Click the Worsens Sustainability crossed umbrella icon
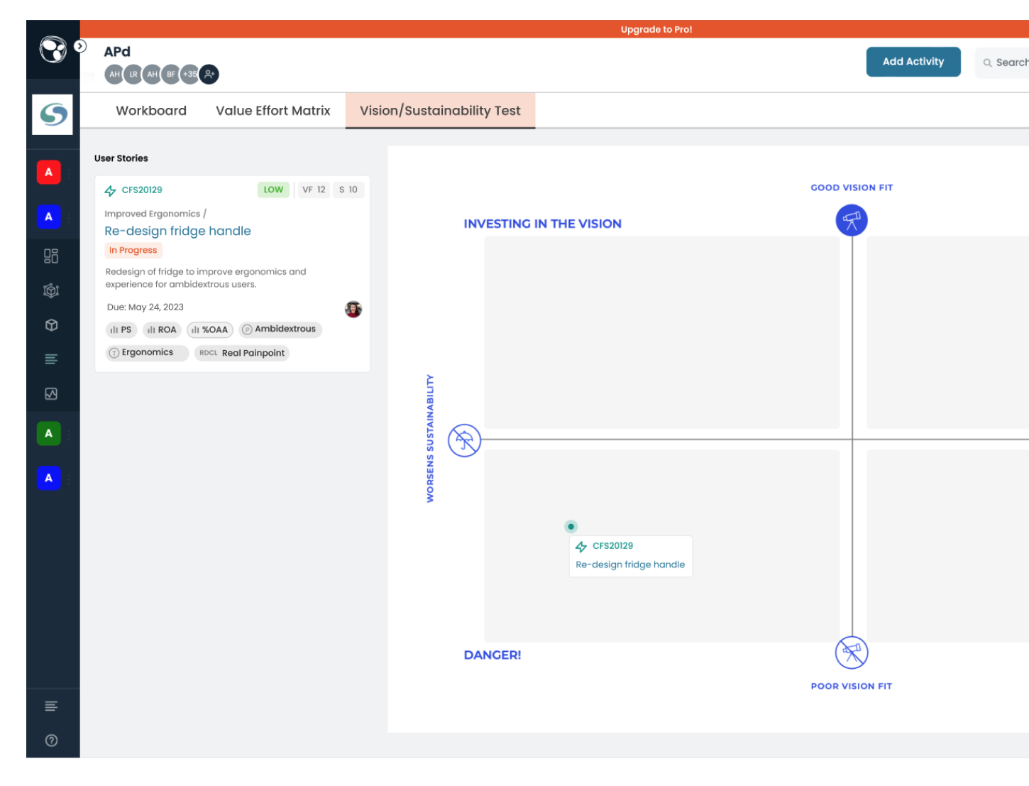Image resolution: width=1029 pixels, height=786 pixels. (465, 440)
